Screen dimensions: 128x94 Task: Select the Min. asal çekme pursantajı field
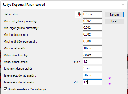92,21
